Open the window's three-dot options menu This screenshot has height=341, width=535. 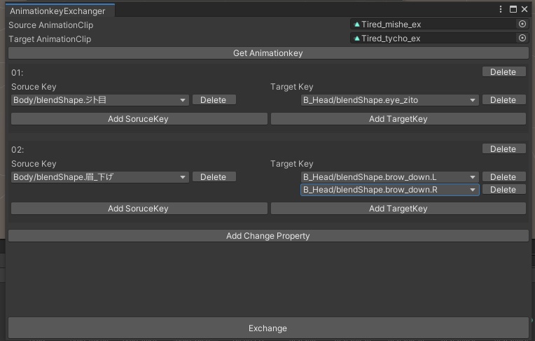[501, 9]
